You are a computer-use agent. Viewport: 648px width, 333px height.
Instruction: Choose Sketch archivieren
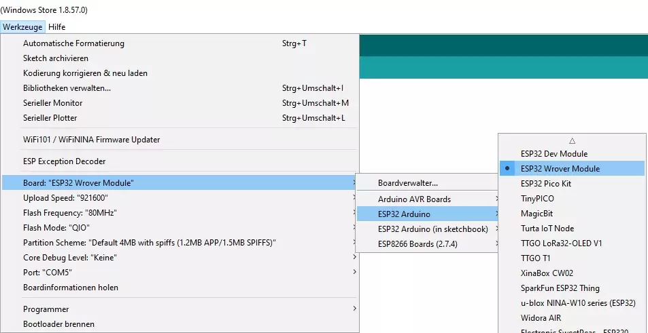tap(180, 58)
